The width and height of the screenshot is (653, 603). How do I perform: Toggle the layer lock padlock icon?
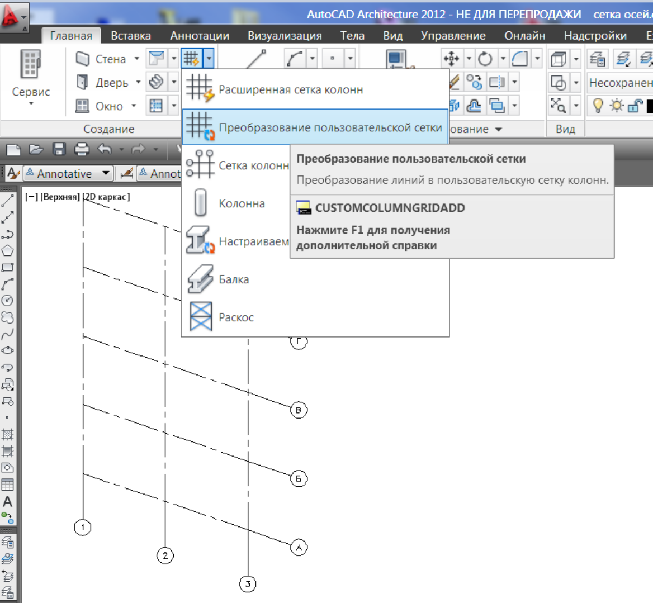(635, 106)
